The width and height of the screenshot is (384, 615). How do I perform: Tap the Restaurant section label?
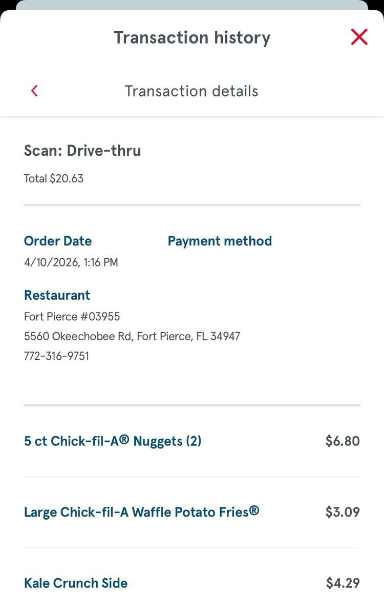pos(57,295)
